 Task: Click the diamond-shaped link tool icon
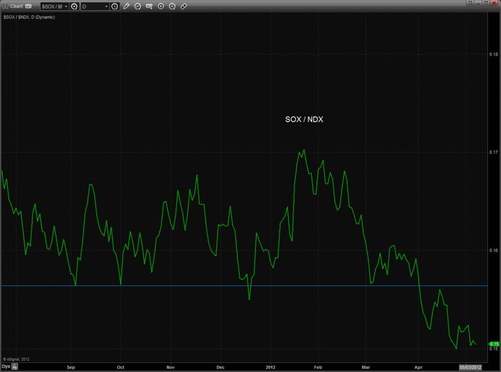[184, 6]
